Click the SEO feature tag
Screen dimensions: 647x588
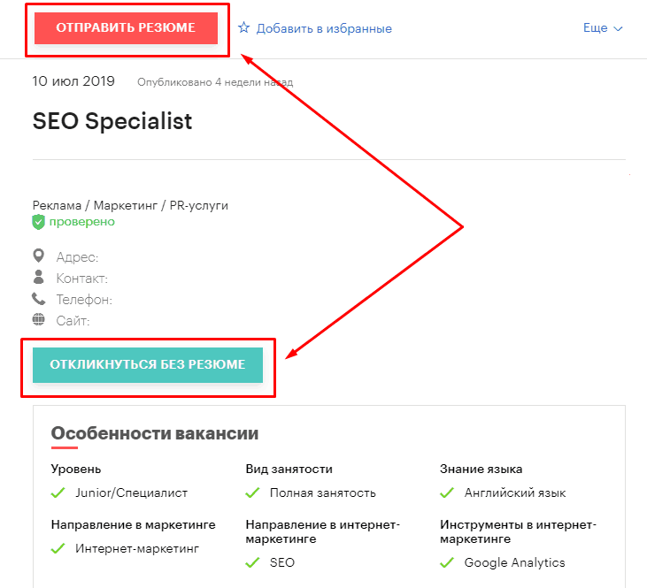pos(282,562)
